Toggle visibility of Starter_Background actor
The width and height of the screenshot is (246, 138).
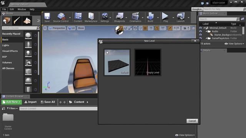click(200, 35)
